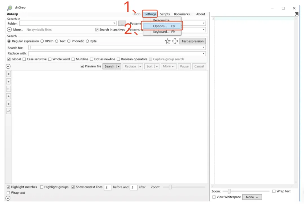This screenshot has width=304, height=204.
Task: Click the Cancel button
Action: pos(199,66)
